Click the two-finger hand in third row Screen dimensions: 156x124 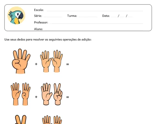tap(20, 119)
